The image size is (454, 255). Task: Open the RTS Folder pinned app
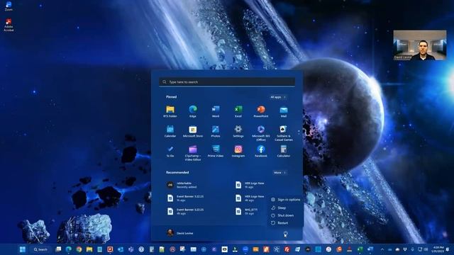(170, 111)
